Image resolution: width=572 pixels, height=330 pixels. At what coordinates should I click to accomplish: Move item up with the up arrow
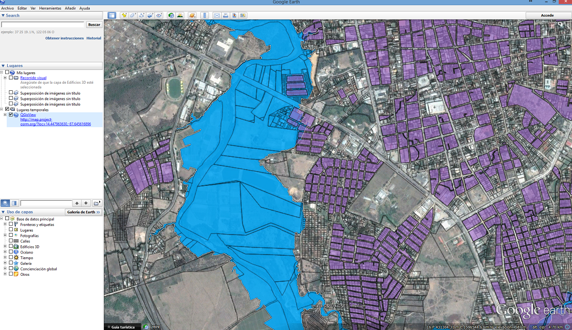tap(77, 203)
